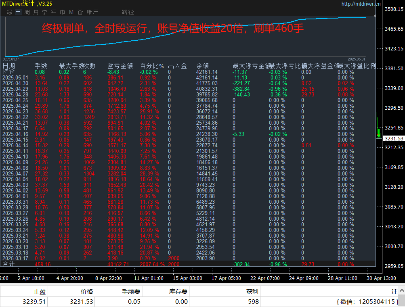Click the 459.16 total lots value
This screenshot has height=307, width=405.
[43, 264]
